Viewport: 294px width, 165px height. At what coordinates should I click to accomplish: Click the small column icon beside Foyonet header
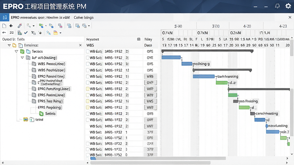[139, 39]
